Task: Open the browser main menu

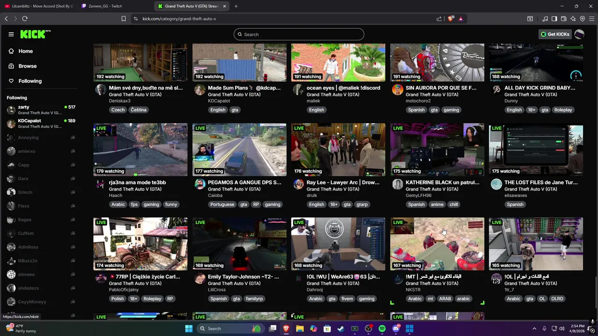Action: (x=591, y=19)
